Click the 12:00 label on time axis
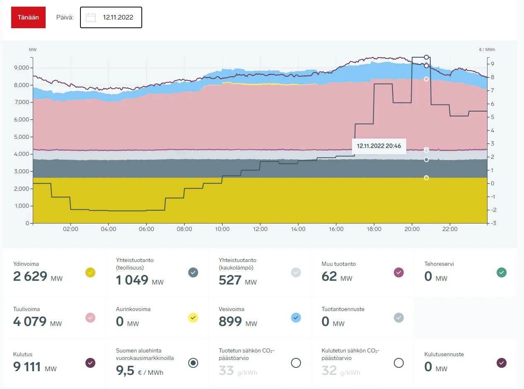The image size is (524, 389). click(x=260, y=229)
